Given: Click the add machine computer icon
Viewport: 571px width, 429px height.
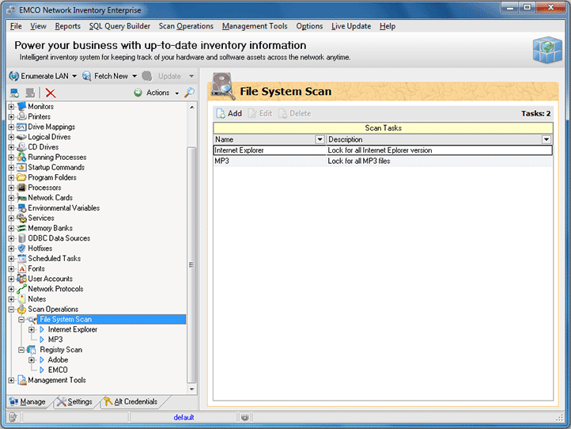Looking at the screenshot, I should 14,93.
